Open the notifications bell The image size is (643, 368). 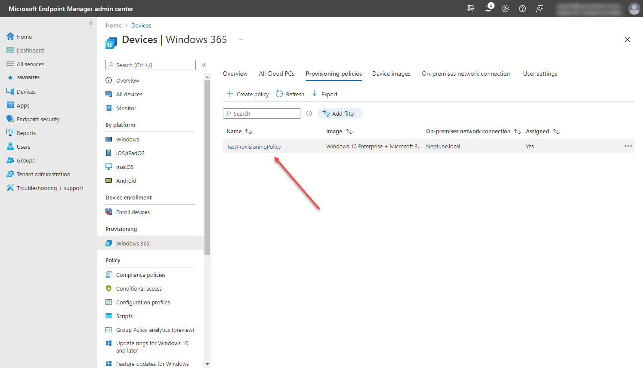coord(488,9)
